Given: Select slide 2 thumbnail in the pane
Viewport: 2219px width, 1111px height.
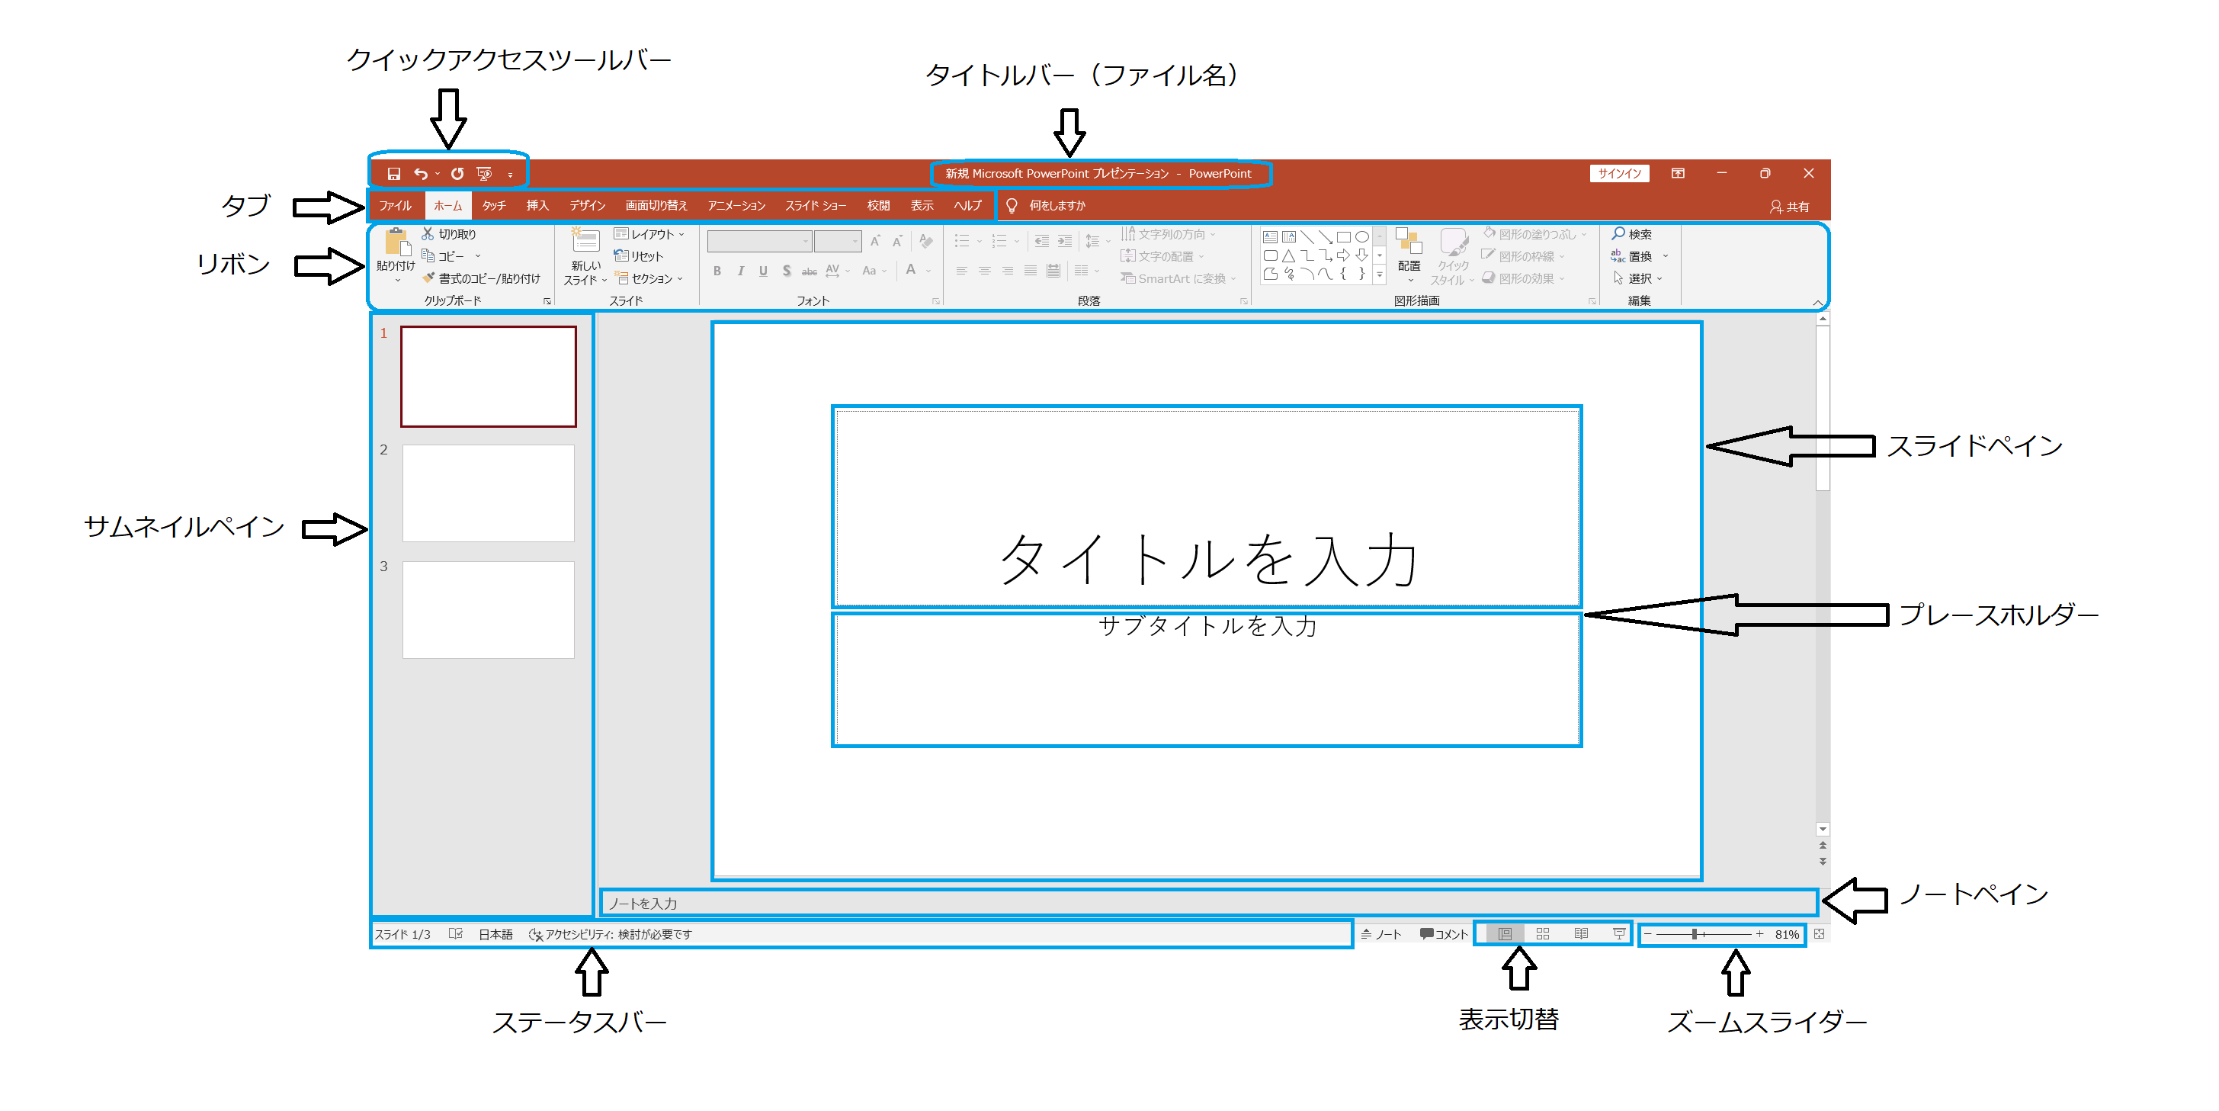Looking at the screenshot, I should (x=488, y=494).
